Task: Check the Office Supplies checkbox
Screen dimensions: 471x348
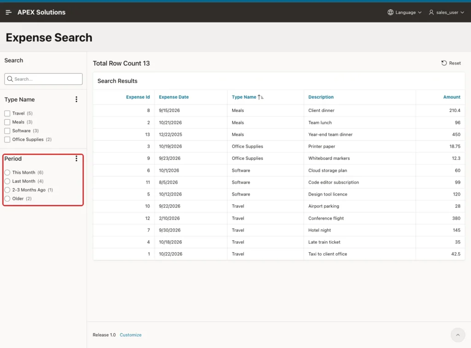Action: (x=7, y=139)
